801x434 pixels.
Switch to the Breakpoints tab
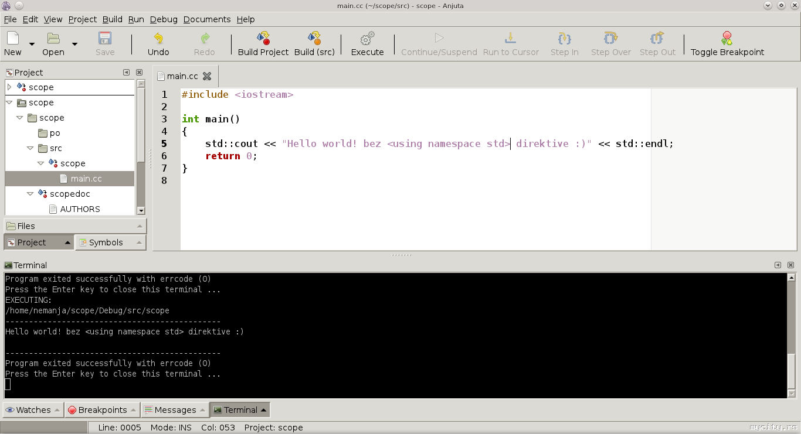pyautogui.click(x=103, y=410)
